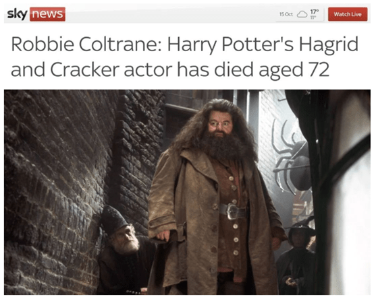This screenshot has width=374, height=299.
Task: Select the 15 Oct date label
Action: point(286,14)
